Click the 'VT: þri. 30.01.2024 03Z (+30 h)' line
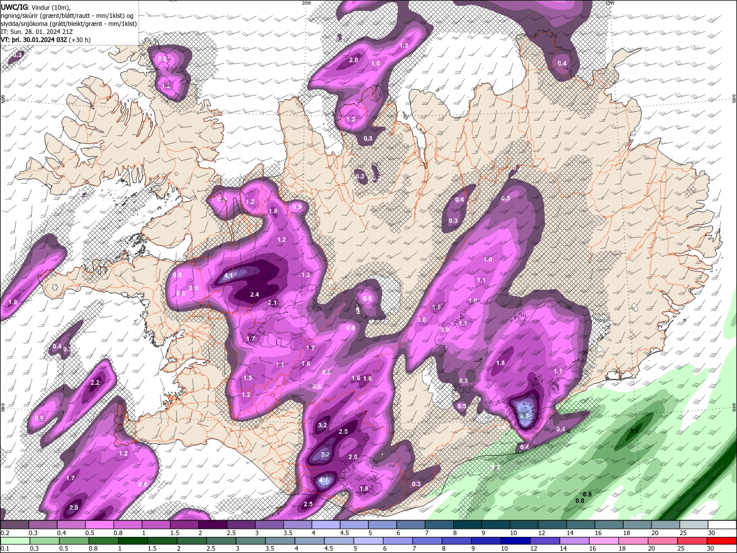 [x=45, y=40]
